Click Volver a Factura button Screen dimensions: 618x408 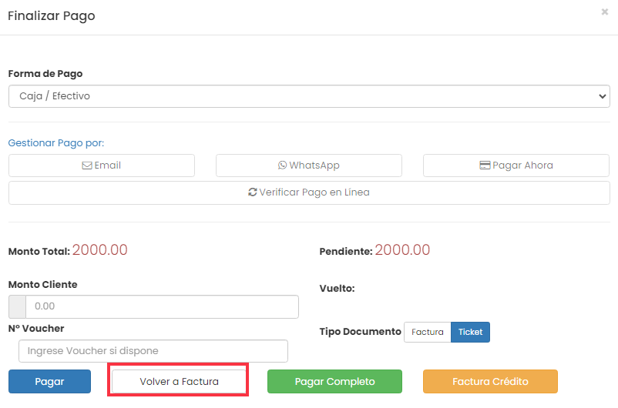pyautogui.click(x=179, y=381)
